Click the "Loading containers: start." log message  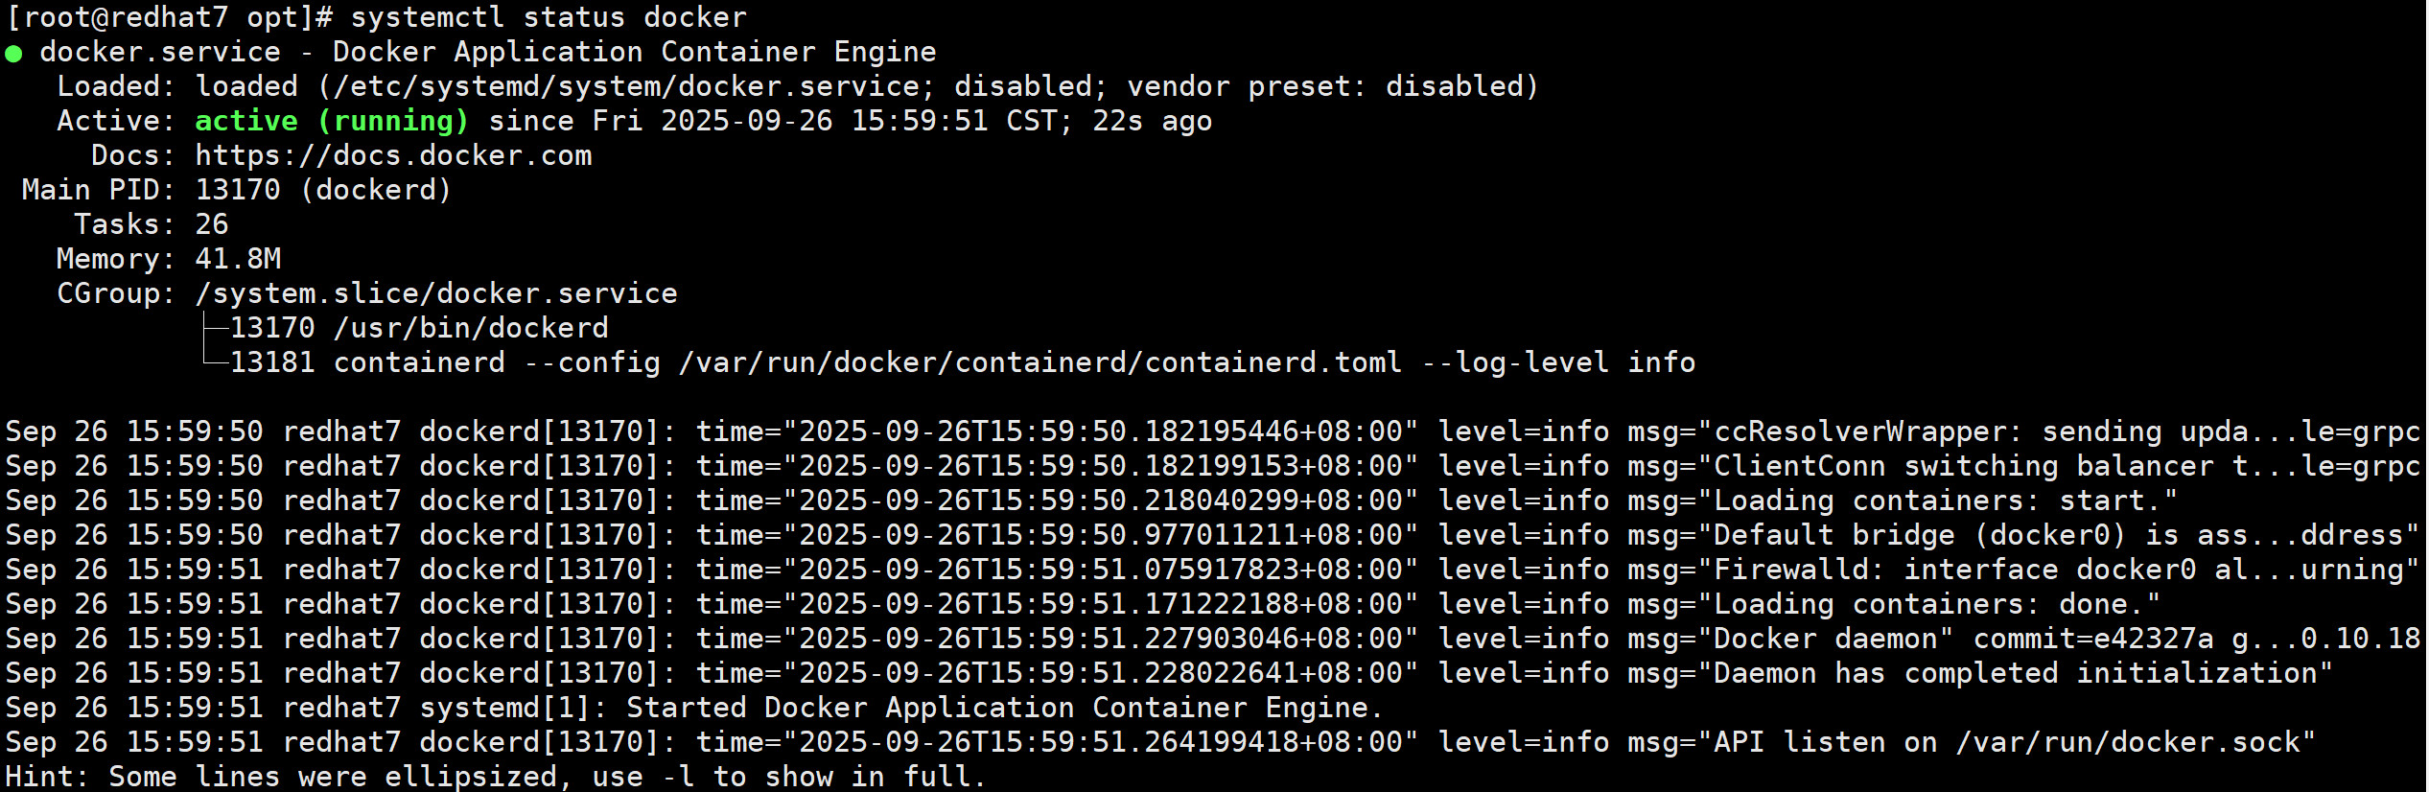(1945, 501)
